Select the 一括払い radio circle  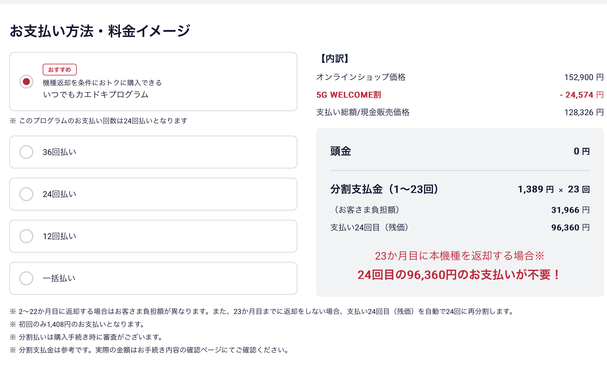pyautogui.click(x=26, y=278)
